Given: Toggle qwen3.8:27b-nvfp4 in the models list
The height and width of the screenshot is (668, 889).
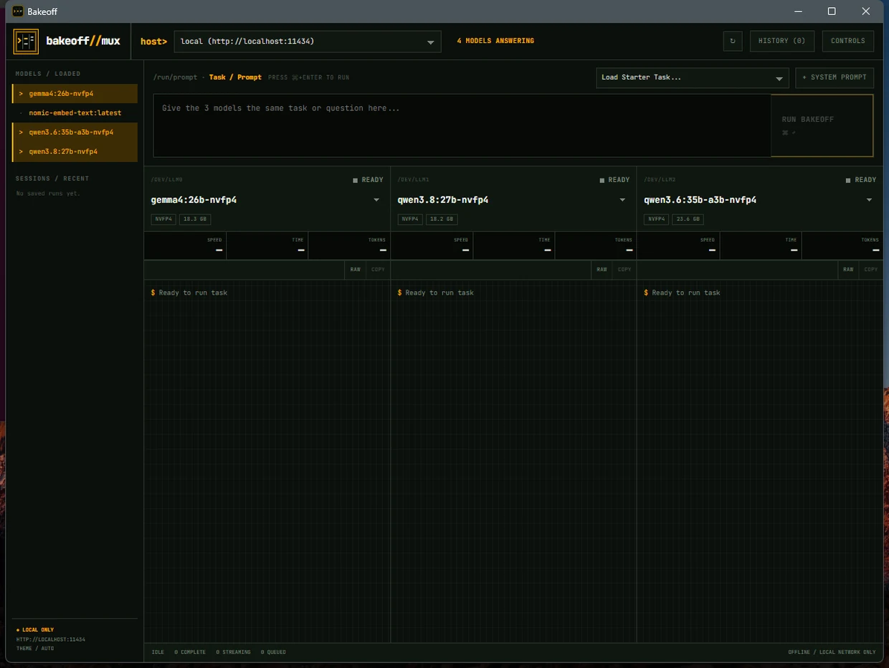Looking at the screenshot, I should (x=75, y=152).
